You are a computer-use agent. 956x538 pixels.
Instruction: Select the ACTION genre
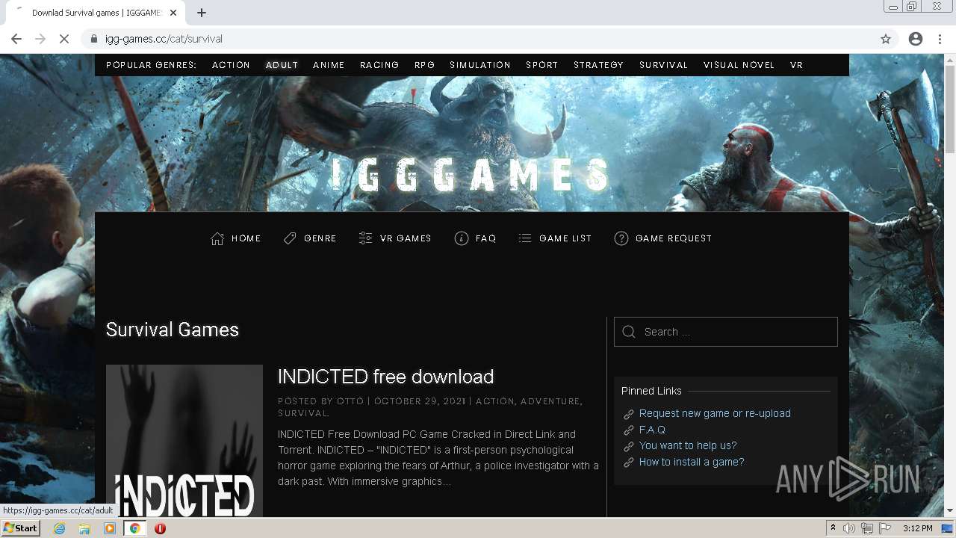pos(231,65)
